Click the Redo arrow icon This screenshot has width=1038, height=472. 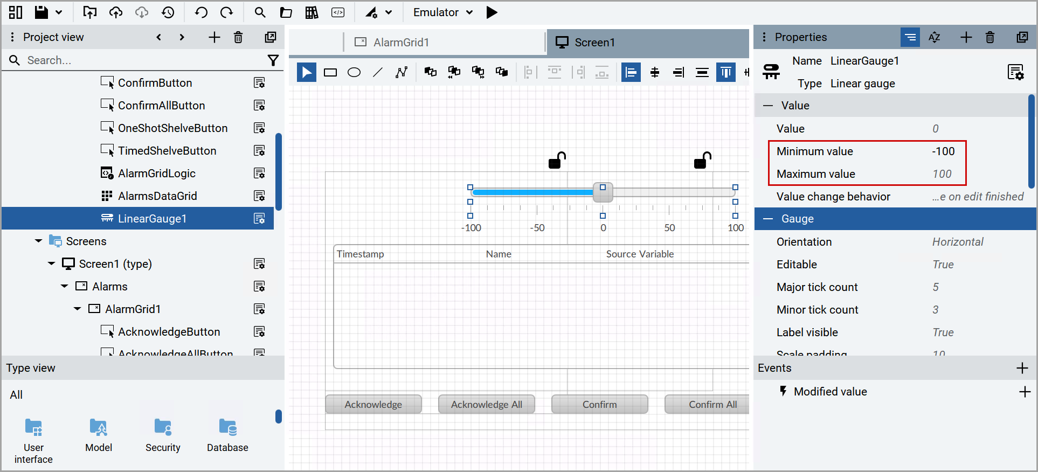227,12
